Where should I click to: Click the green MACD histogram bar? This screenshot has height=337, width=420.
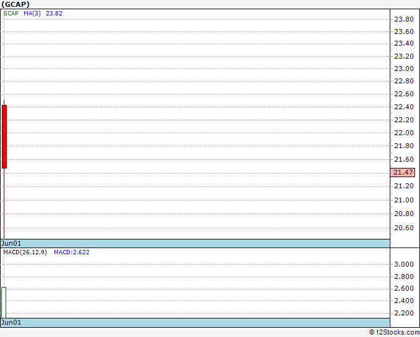tap(4, 302)
